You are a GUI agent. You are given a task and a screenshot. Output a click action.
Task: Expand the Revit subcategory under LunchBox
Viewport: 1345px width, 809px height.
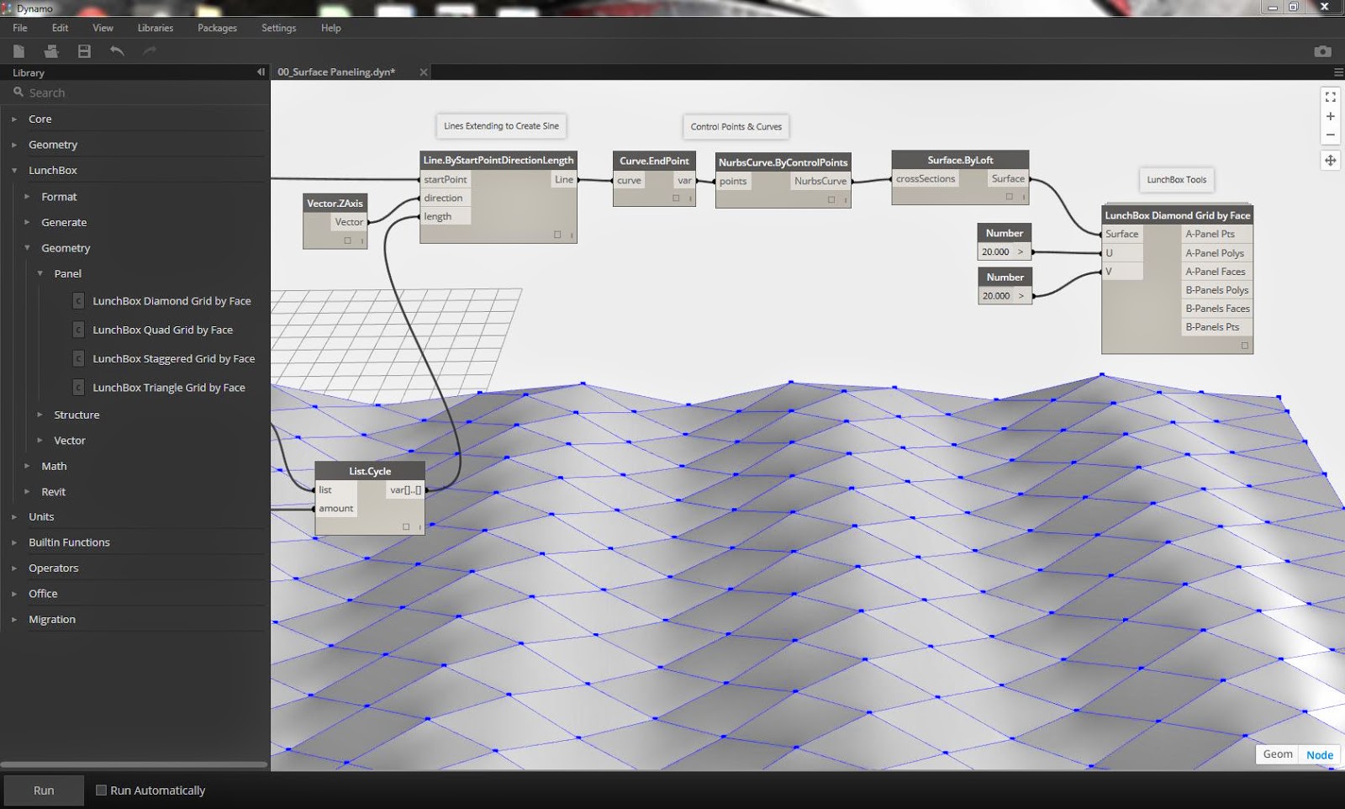tap(27, 492)
